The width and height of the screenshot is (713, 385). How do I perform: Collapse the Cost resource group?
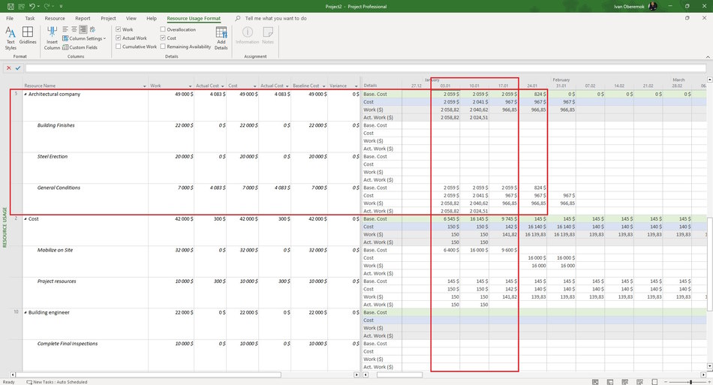pos(26,218)
